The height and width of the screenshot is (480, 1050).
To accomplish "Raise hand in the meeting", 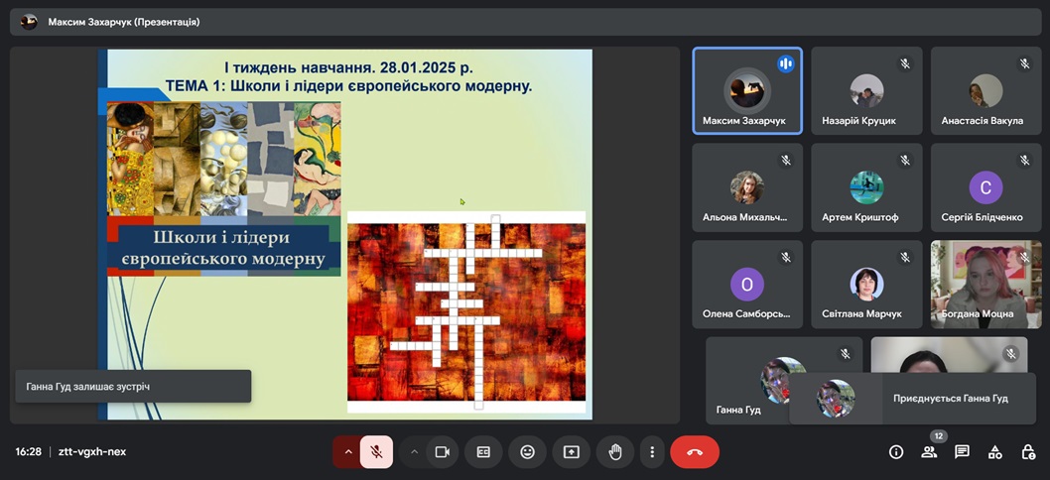I will [614, 452].
